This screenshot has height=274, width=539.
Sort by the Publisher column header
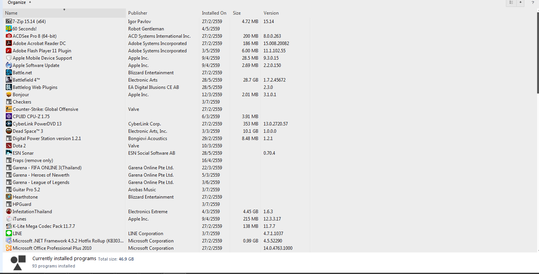tap(162, 13)
